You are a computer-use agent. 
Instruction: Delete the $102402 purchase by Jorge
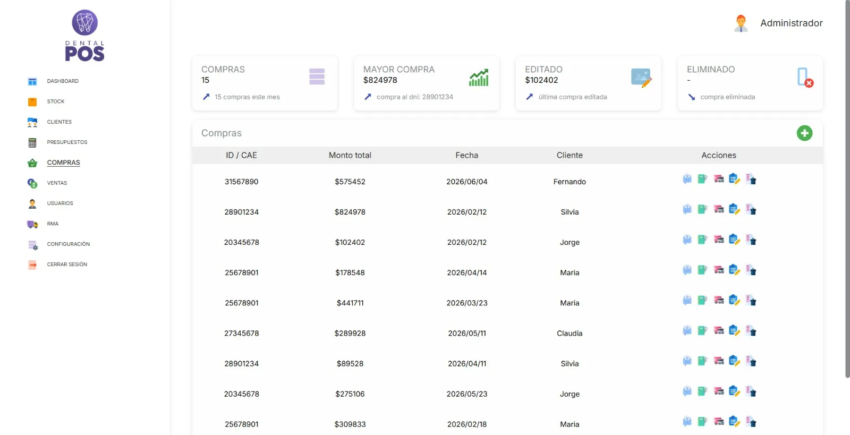coord(751,240)
